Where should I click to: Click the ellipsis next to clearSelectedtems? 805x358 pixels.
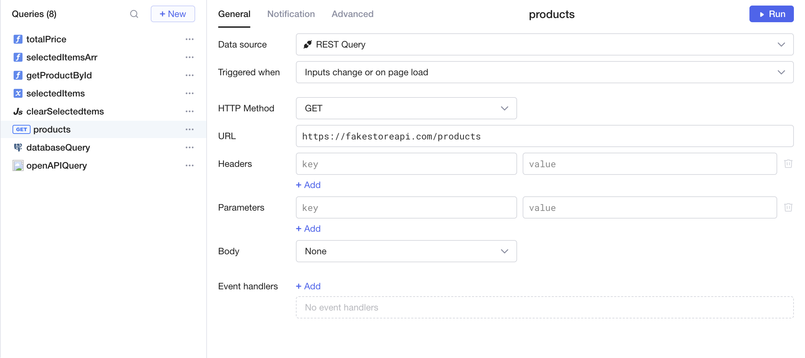tap(190, 111)
